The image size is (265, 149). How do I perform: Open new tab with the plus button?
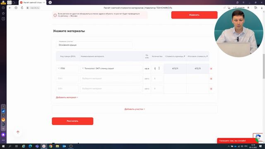pos(50,2)
